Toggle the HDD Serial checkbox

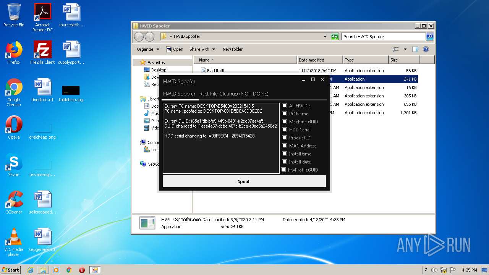(x=284, y=130)
